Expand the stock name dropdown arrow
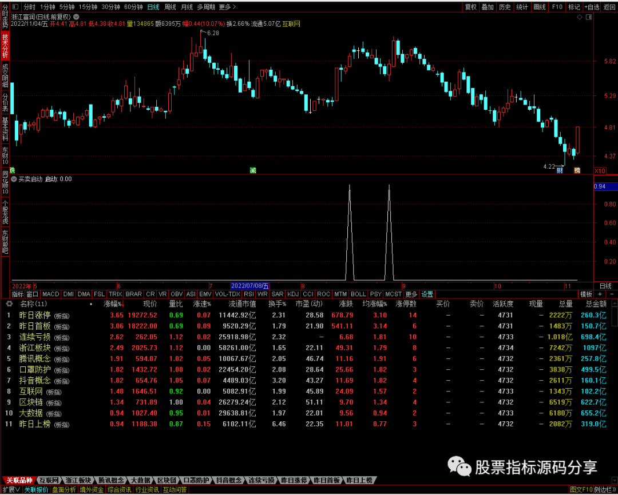 point(76,17)
